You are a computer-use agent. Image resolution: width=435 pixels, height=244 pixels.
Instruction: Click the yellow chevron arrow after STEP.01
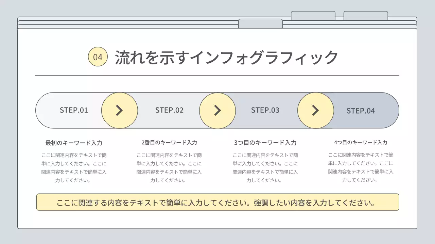(120, 110)
